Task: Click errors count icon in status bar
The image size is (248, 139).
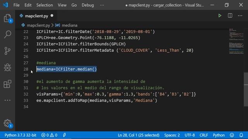Action: [43, 135]
